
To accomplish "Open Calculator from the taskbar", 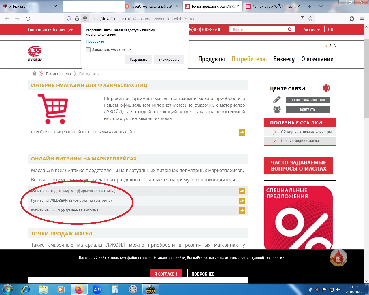I will pos(115,289).
